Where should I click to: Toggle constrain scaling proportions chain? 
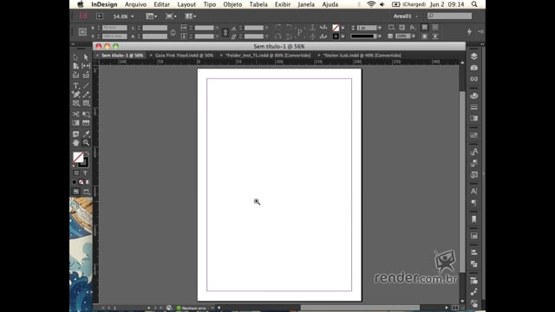tap(225, 33)
